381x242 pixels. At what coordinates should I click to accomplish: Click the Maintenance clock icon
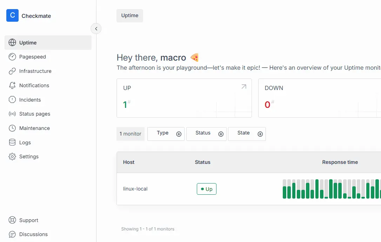(12, 128)
